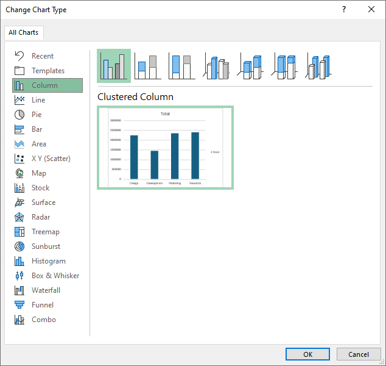The width and height of the screenshot is (386, 366).
Task: Pick the 3-D 100% Stacked Column icon
Action: click(x=284, y=66)
